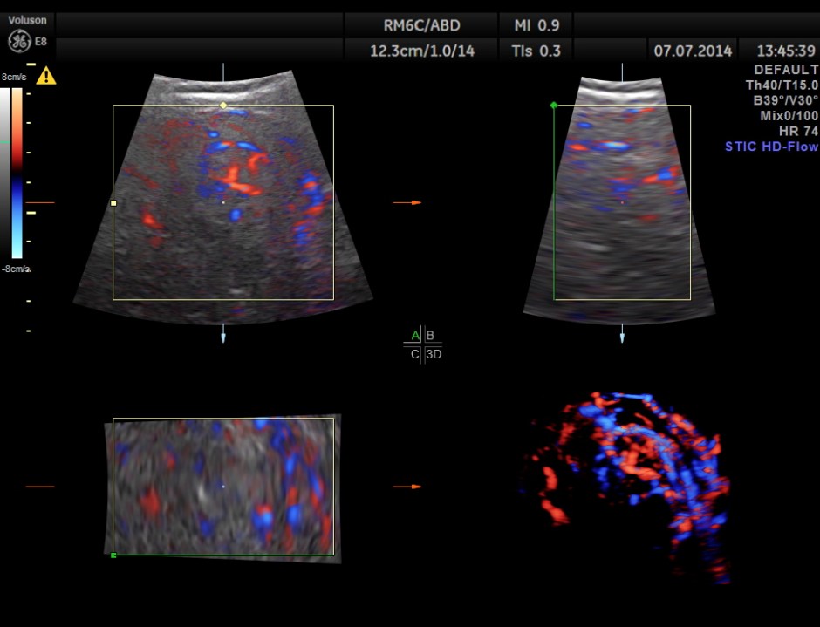This screenshot has width=820, height=627.
Task: Select the orange arrow beside quadrant A
Action: pyautogui.click(x=407, y=202)
